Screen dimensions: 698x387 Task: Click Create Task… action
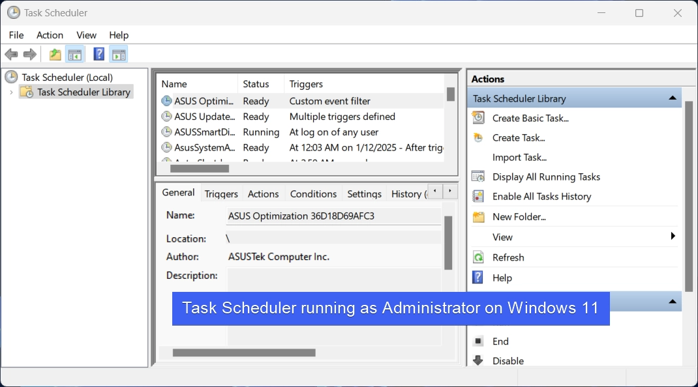(x=519, y=138)
